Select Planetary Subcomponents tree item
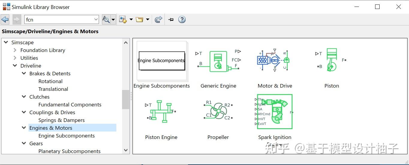This screenshot has height=165, width=409. point(69,151)
